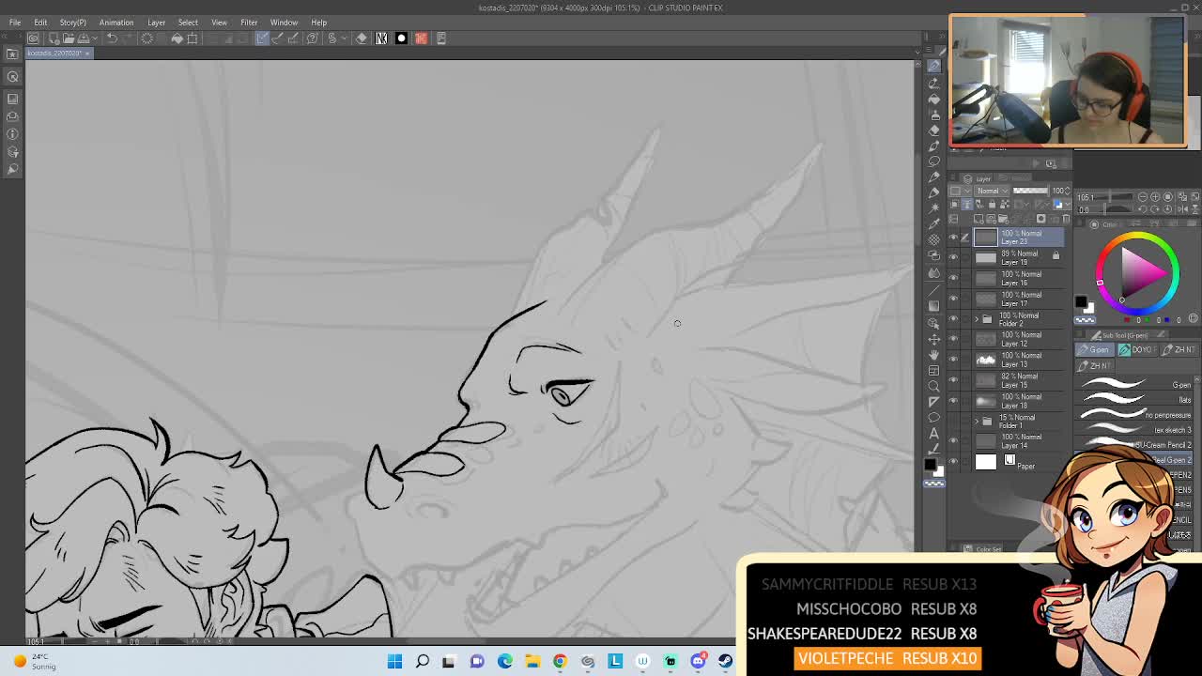Hide Layer 13 with eye icon
Image resolution: width=1202 pixels, height=676 pixels.
(x=953, y=360)
